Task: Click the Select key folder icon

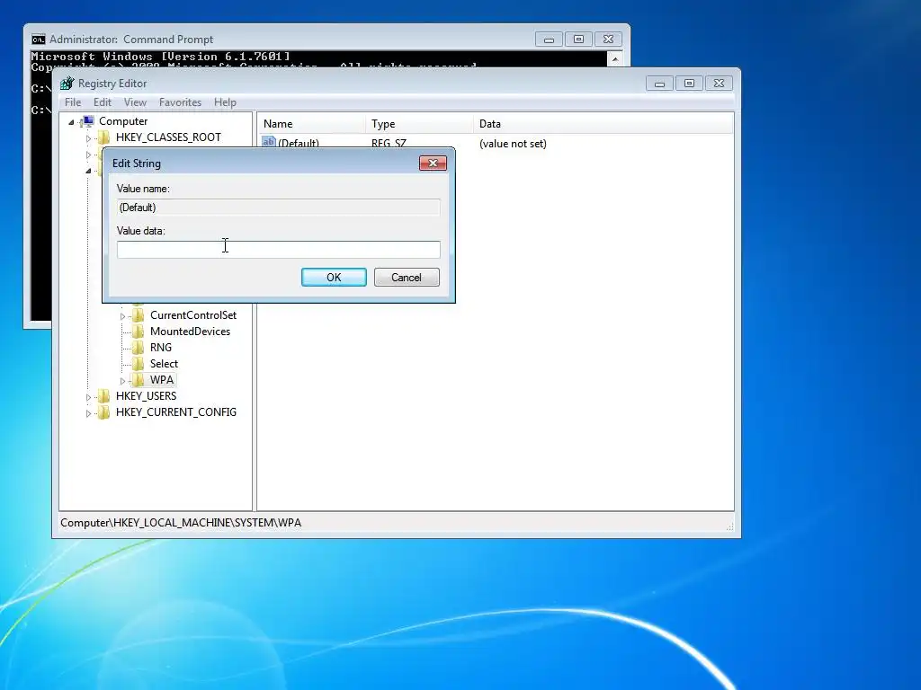Action: tap(138, 364)
